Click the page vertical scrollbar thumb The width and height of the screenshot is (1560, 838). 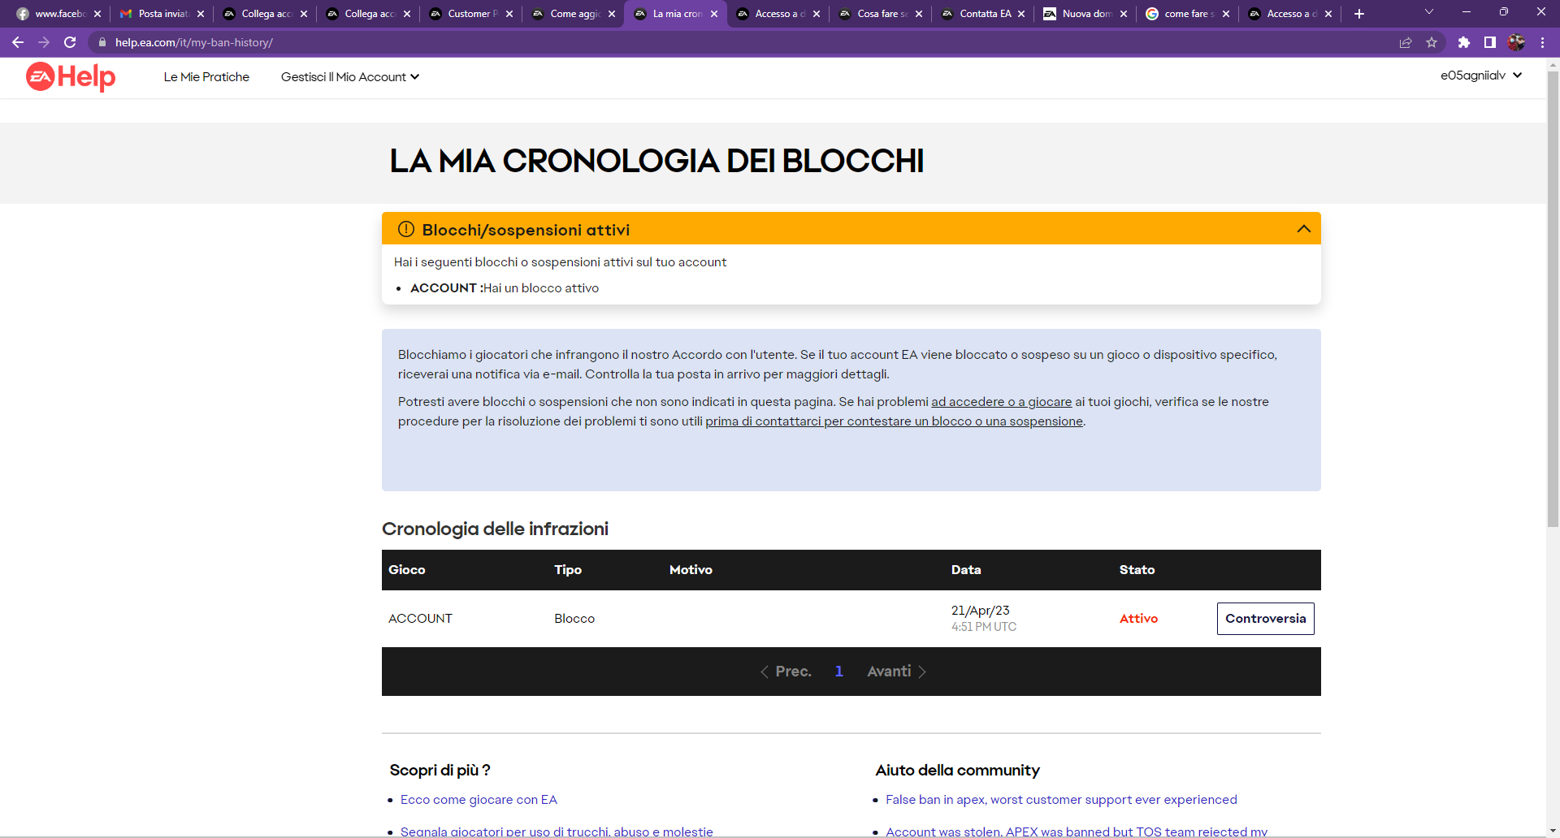1553,299
